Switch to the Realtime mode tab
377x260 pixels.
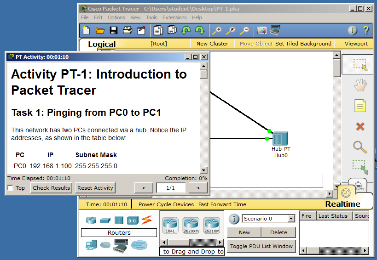pyautogui.click(x=343, y=204)
